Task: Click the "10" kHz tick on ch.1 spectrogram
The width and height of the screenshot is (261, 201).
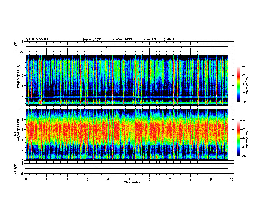Action: (22, 55)
